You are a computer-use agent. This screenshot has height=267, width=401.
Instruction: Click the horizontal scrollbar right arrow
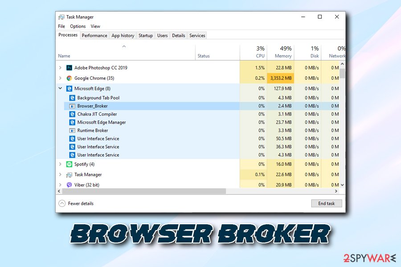[336, 191]
